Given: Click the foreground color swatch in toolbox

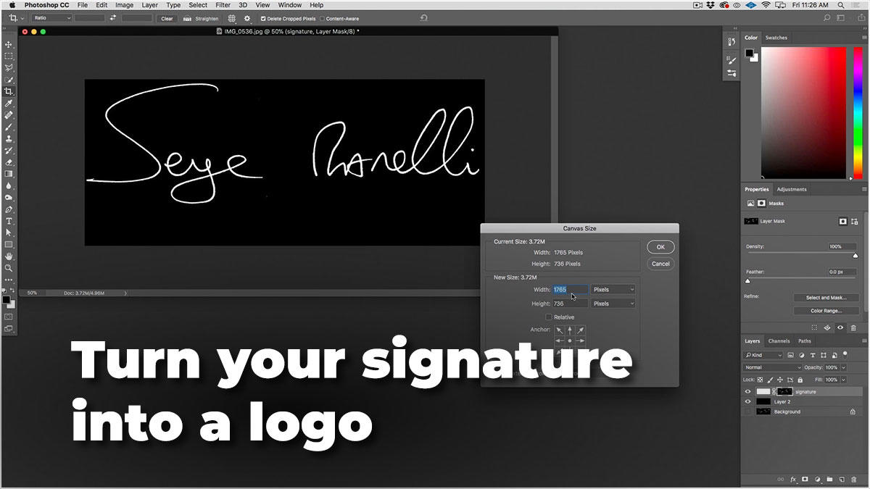Looking at the screenshot, I should [x=6, y=299].
